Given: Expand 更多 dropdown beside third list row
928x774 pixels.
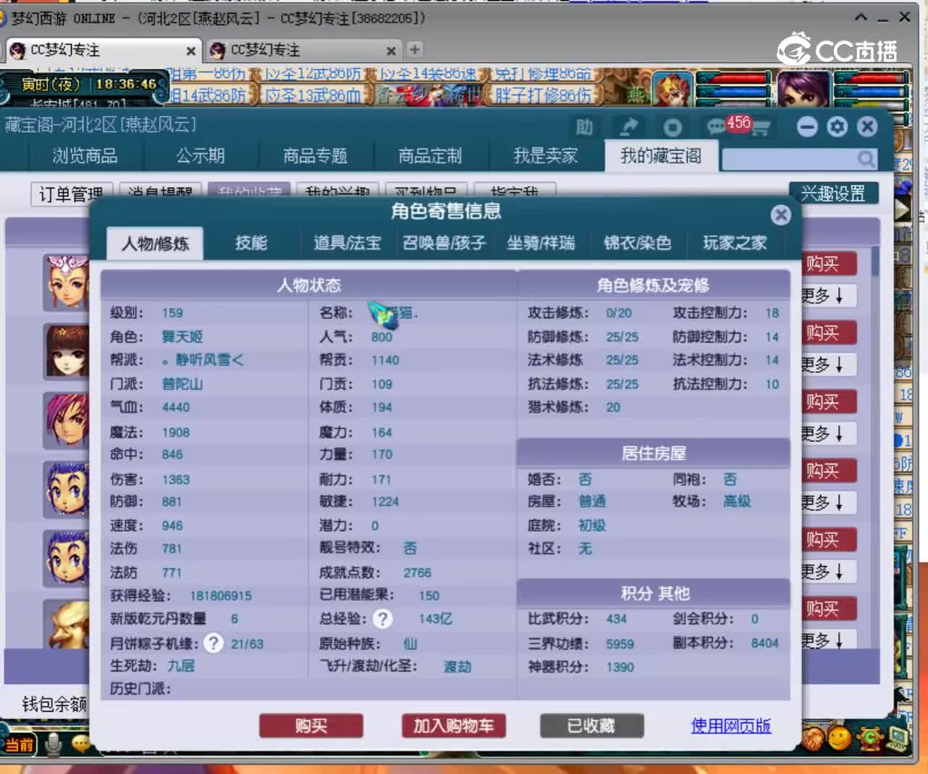Looking at the screenshot, I should (829, 433).
